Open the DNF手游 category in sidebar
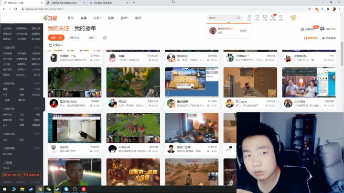The width and height of the screenshot is (344, 193). point(8,59)
